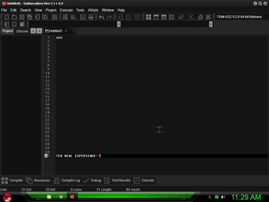This screenshot has width=269, height=202.
Task: Open the Compile Log bottom tab
Action: point(67,180)
